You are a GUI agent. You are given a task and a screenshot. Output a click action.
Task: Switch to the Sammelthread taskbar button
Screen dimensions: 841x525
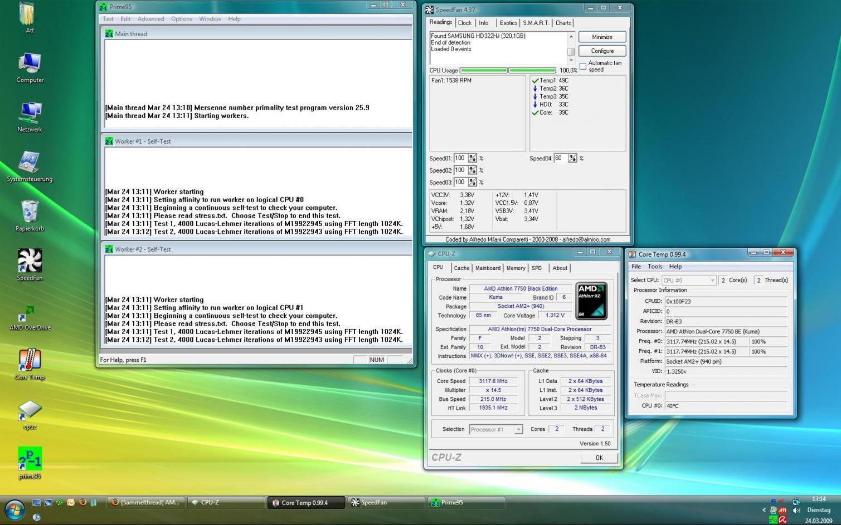click(146, 502)
